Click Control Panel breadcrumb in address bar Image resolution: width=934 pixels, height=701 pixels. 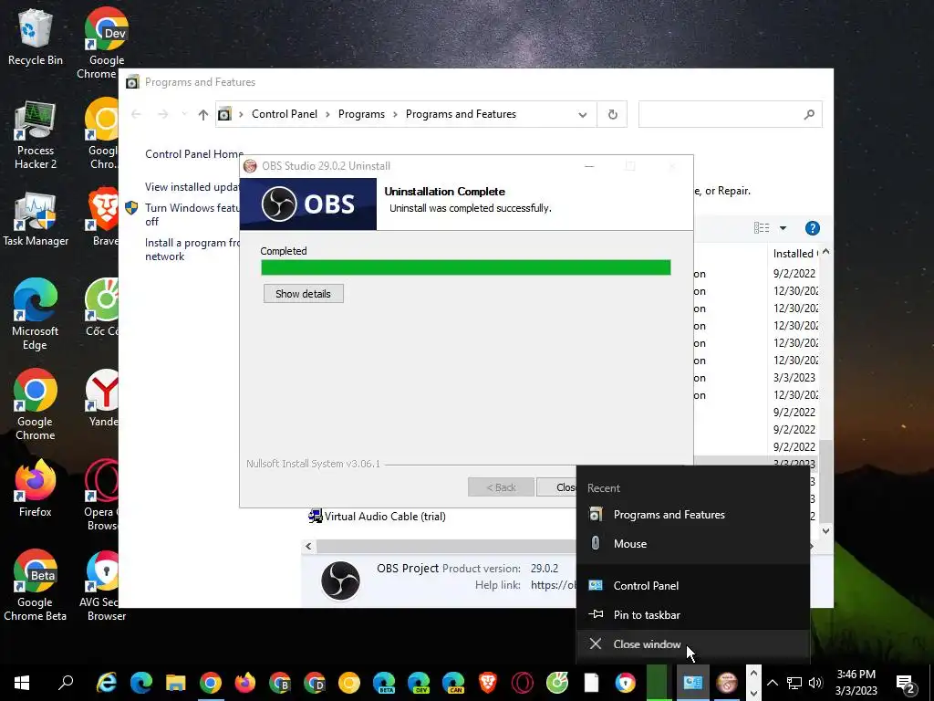point(285,114)
